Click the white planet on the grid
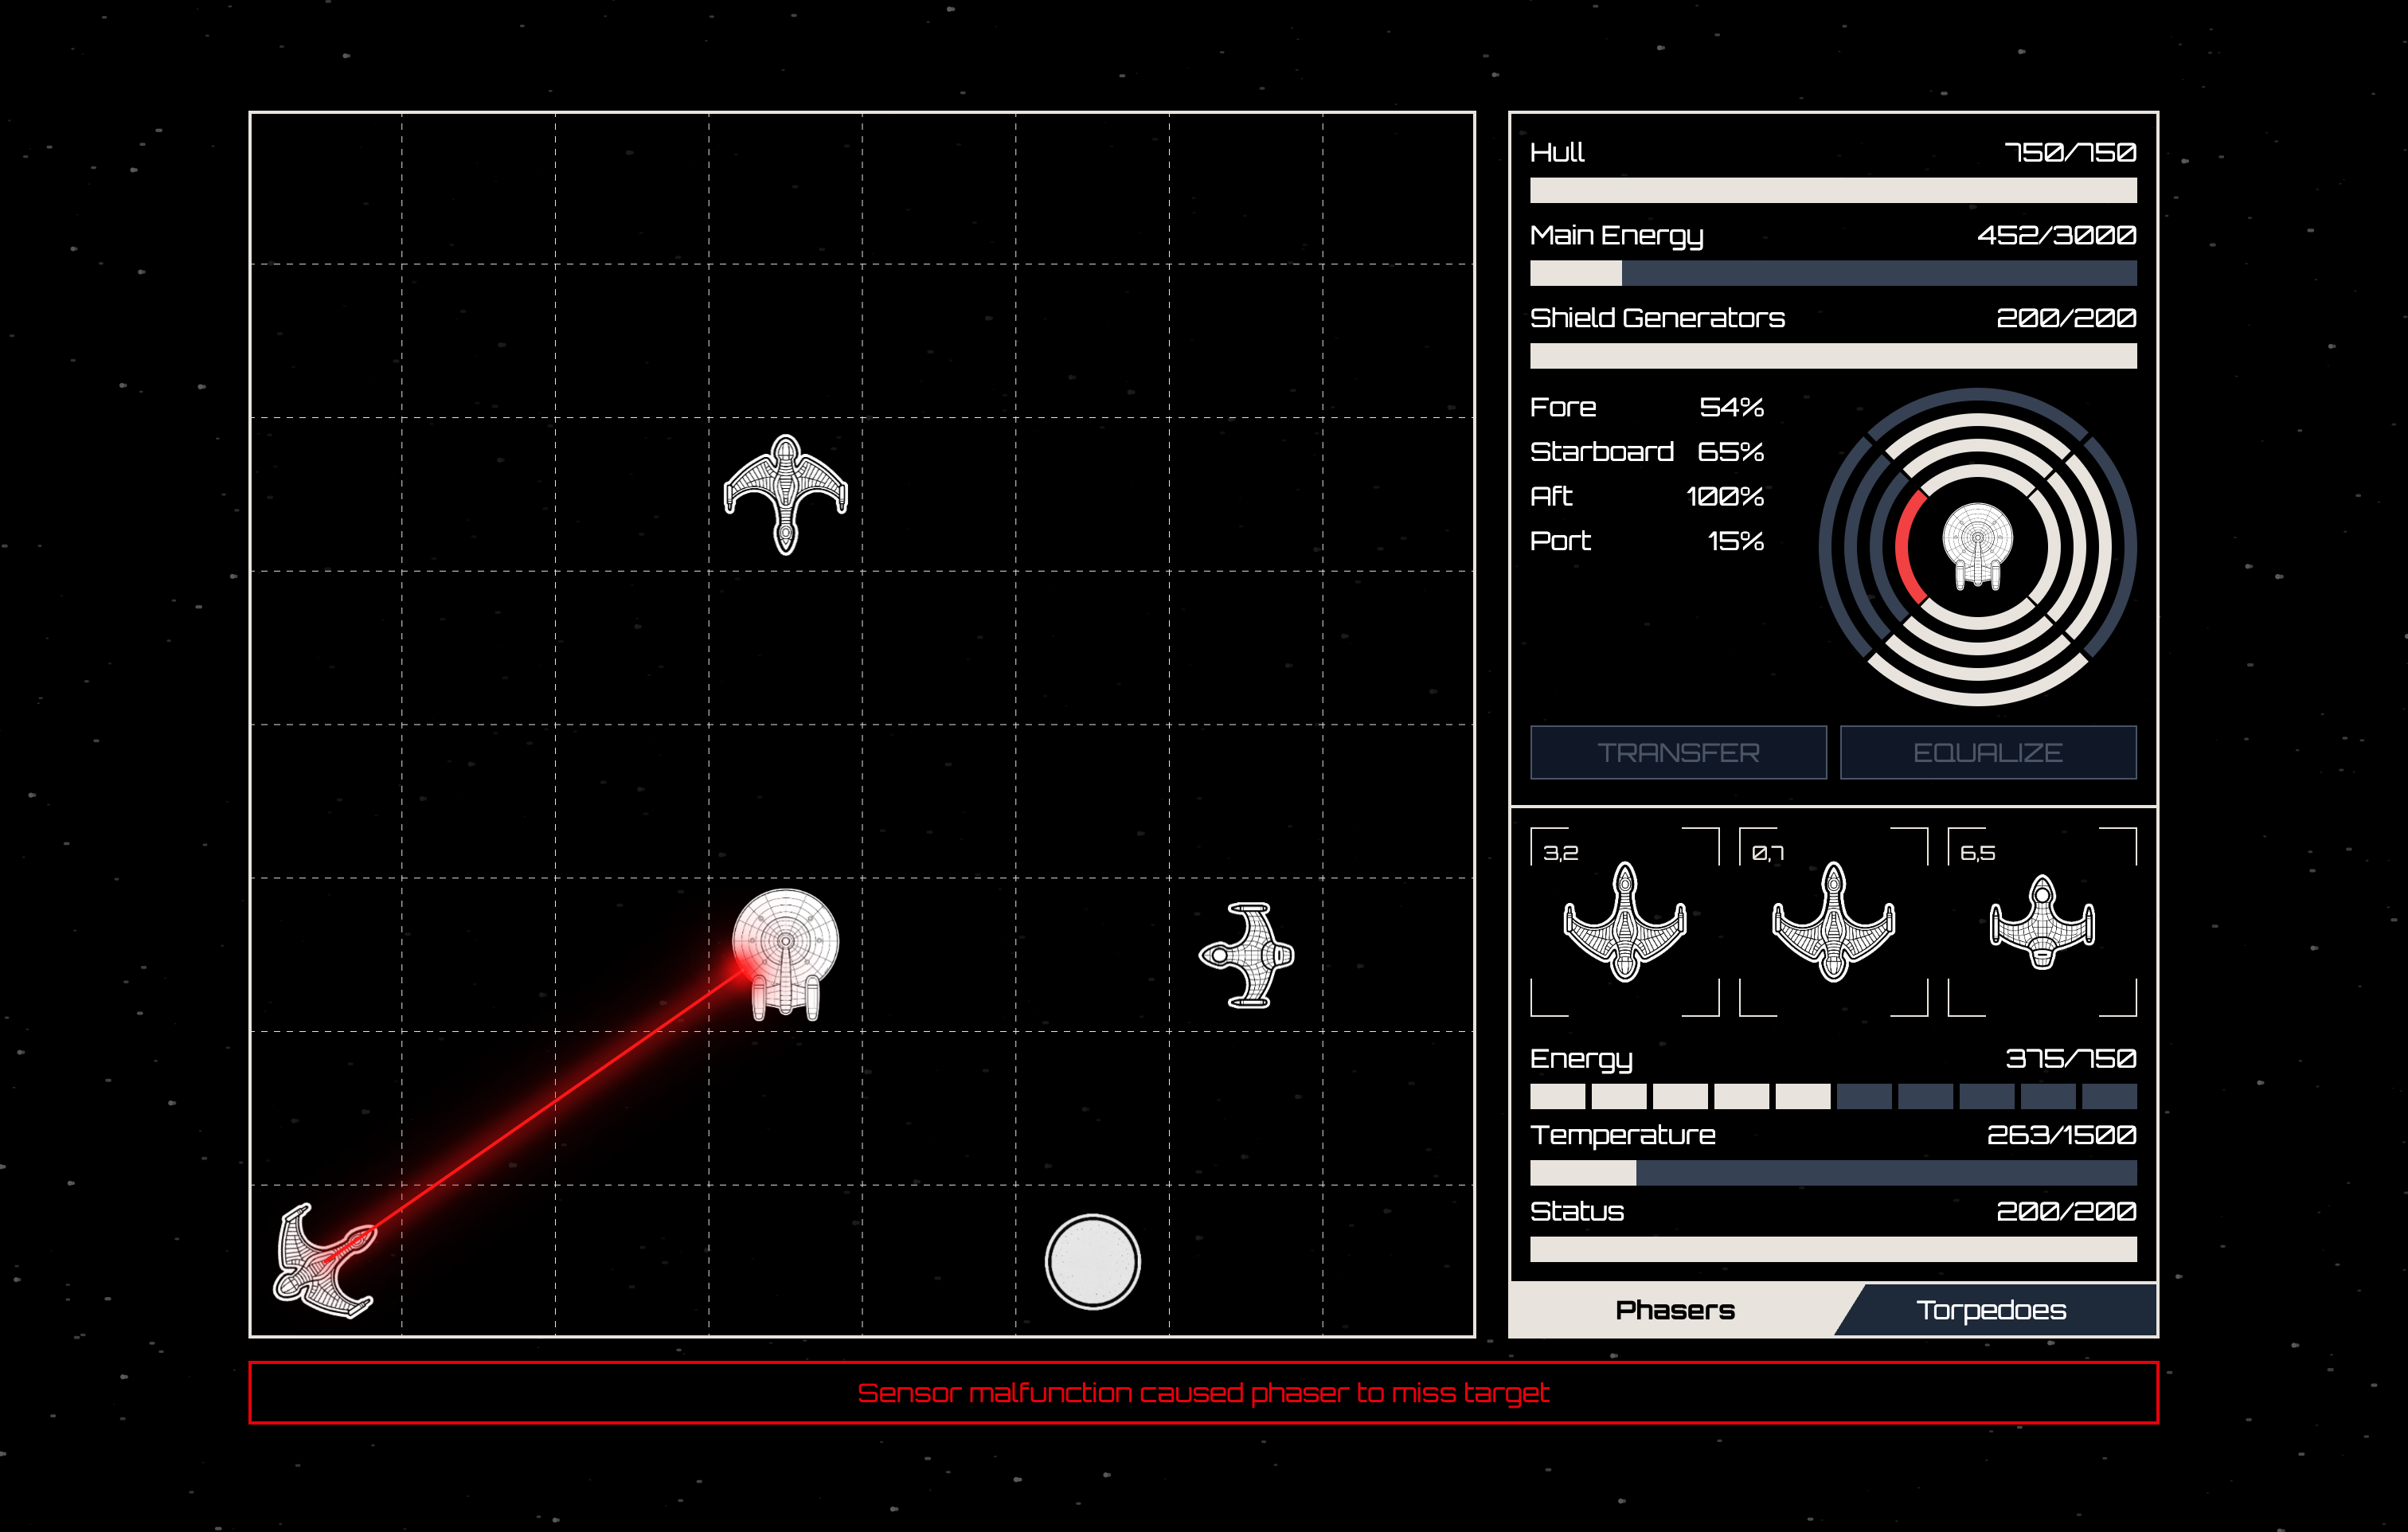The image size is (2408, 1532). coord(1092,1261)
